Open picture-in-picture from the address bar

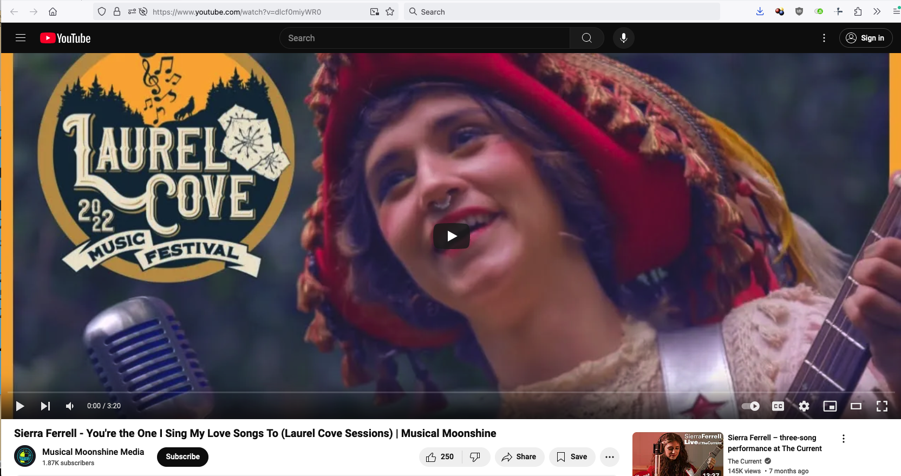(x=375, y=11)
